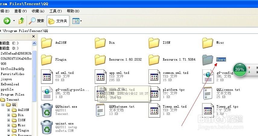Click the green Forward arrow button
This screenshot has width=258, height=136.
[x=7, y=21]
